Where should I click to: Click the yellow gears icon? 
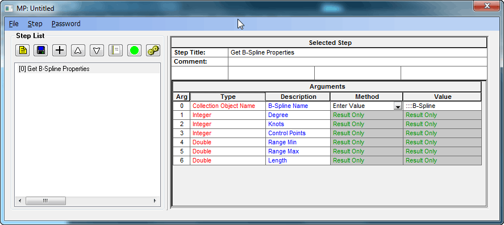(x=153, y=51)
